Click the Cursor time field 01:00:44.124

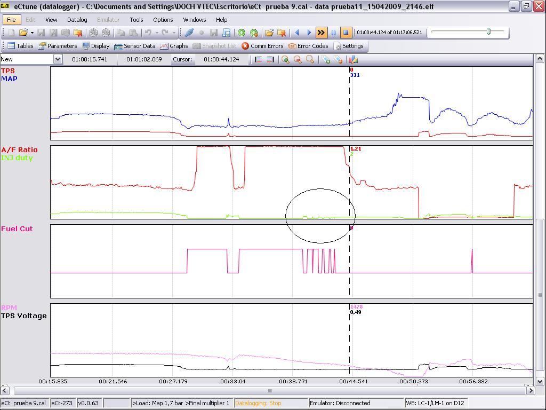click(x=221, y=59)
